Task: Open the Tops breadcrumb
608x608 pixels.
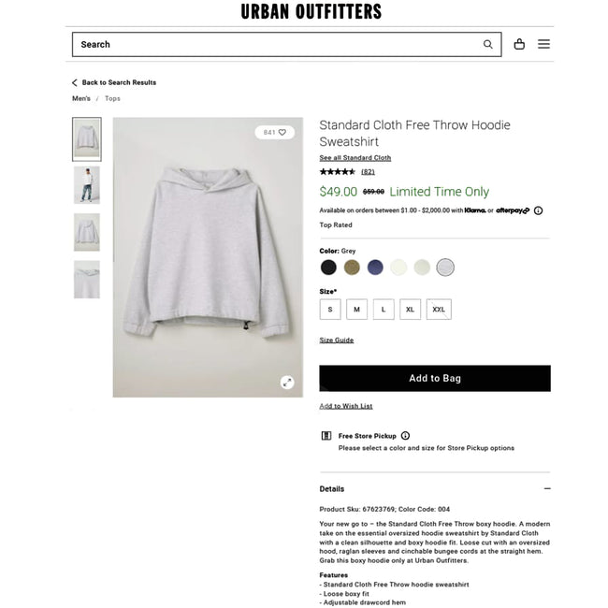Action: point(112,98)
